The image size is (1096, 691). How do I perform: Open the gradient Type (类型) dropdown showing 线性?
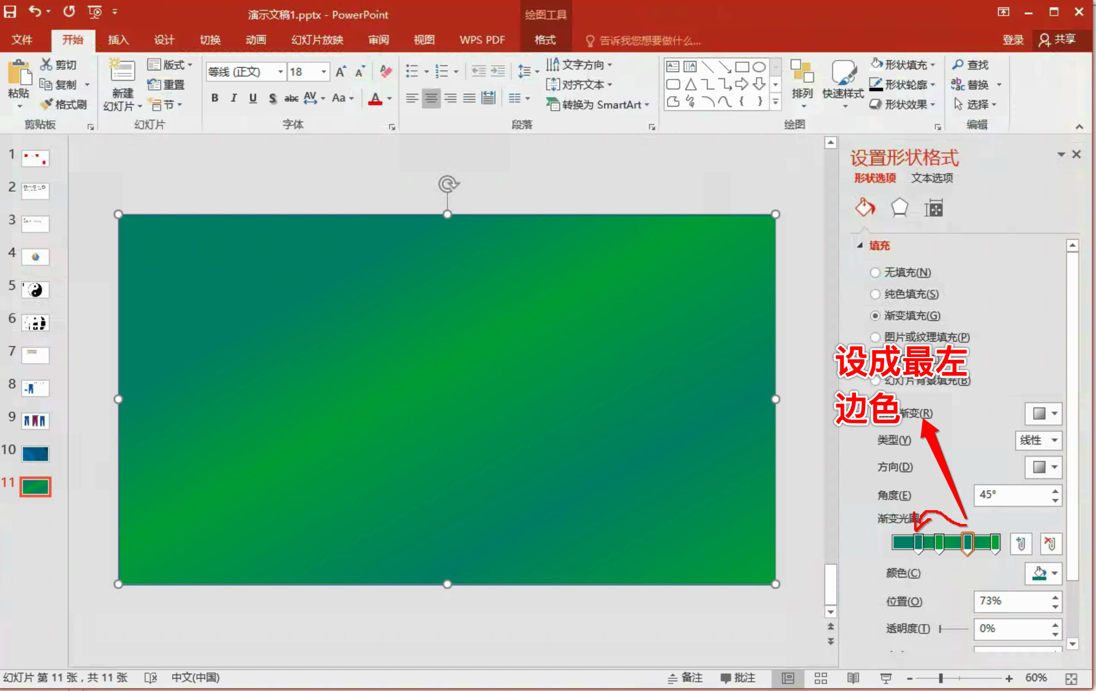[x=1038, y=441]
